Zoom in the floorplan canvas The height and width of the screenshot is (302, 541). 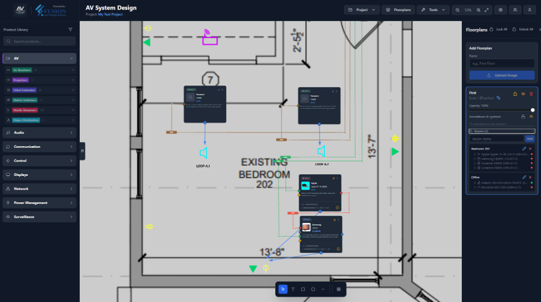click(478, 10)
